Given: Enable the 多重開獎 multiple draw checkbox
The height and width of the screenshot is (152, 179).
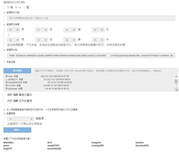Looking at the screenshot, I should pos(4,114).
